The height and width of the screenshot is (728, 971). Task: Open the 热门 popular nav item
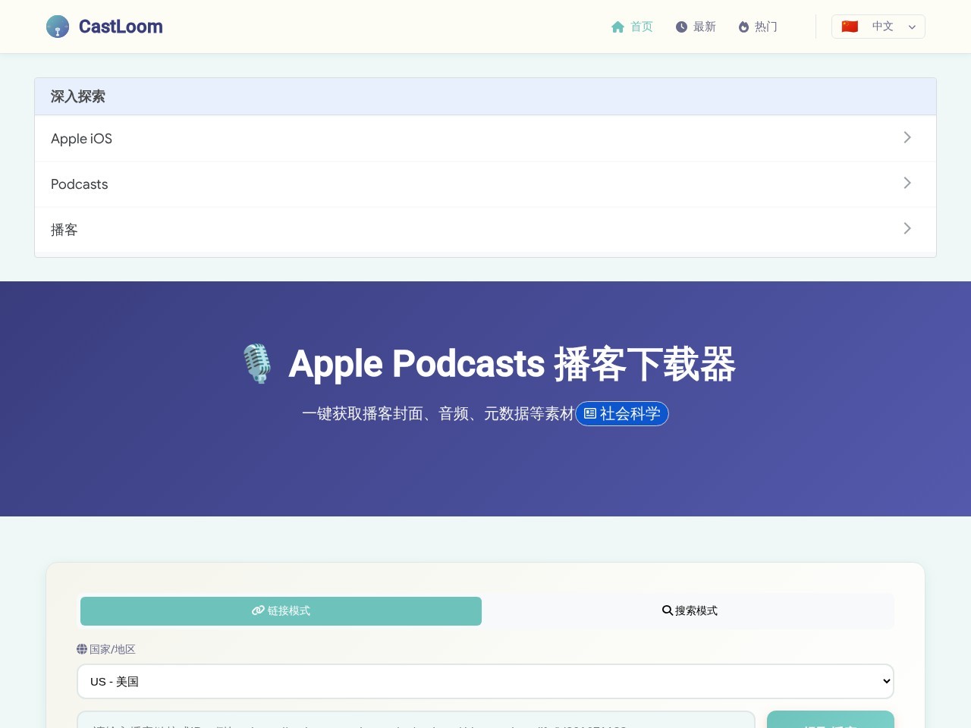coord(758,27)
